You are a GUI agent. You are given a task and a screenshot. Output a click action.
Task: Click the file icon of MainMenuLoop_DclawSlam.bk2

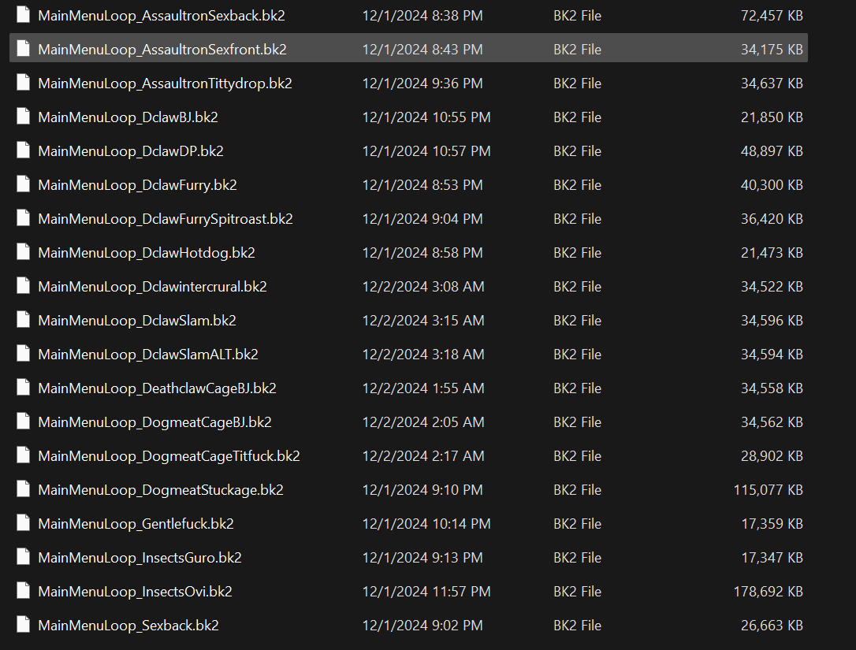23,319
